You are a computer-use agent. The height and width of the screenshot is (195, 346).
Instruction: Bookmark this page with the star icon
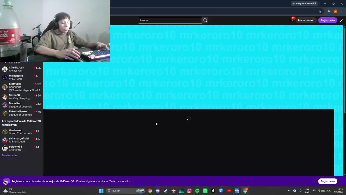[320, 11]
